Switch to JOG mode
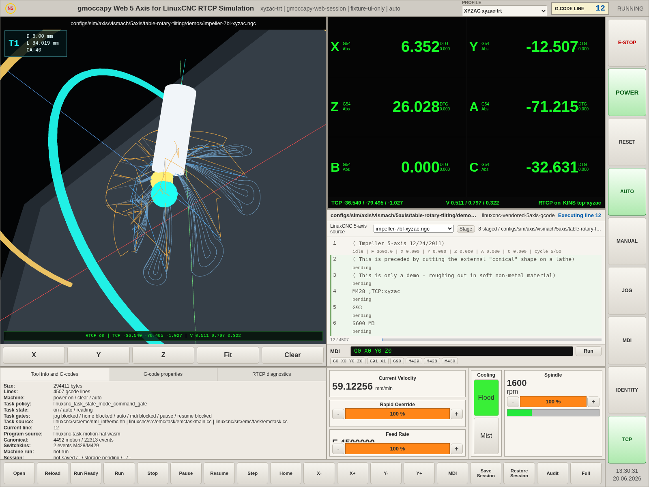649x487 pixels. [627, 291]
